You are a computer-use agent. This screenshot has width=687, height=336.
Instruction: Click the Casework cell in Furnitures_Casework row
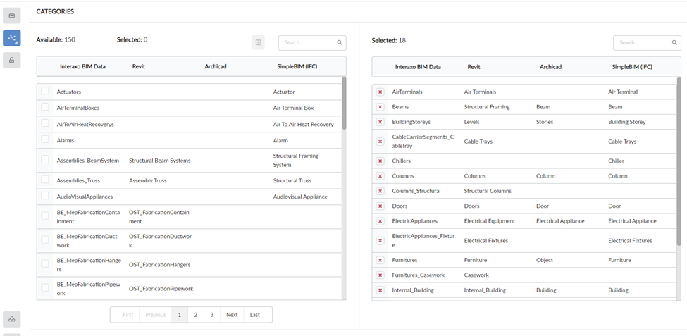tap(476, 275)
